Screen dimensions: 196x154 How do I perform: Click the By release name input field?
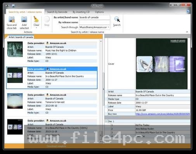coord(95,22)
